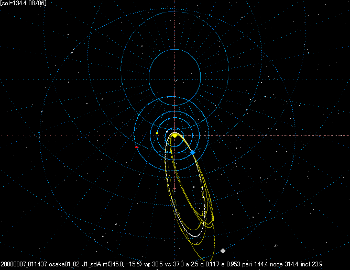
Task: Click the J1_sdA stream label
Action: [x=92, y=264]
